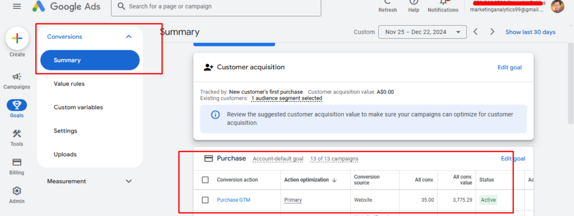Image resolution: width=574 pixels, height=216 pixels.
Task: Open the Admin settings
Action: pos(17,195)
